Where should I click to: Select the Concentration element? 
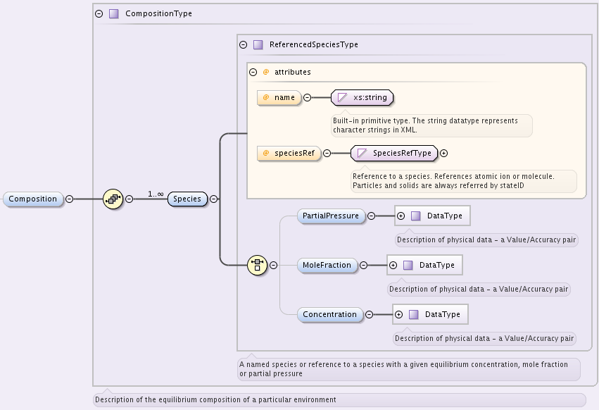tap(330, 315)
